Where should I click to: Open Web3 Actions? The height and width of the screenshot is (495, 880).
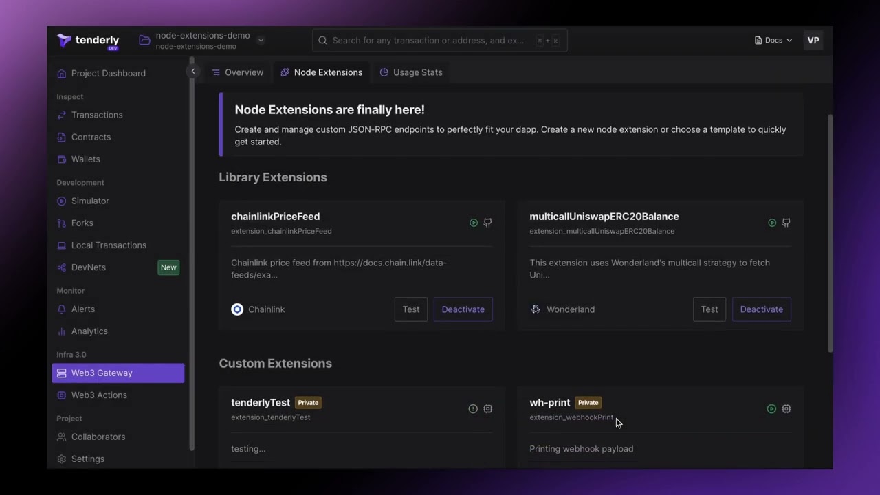tap(99, 395)
